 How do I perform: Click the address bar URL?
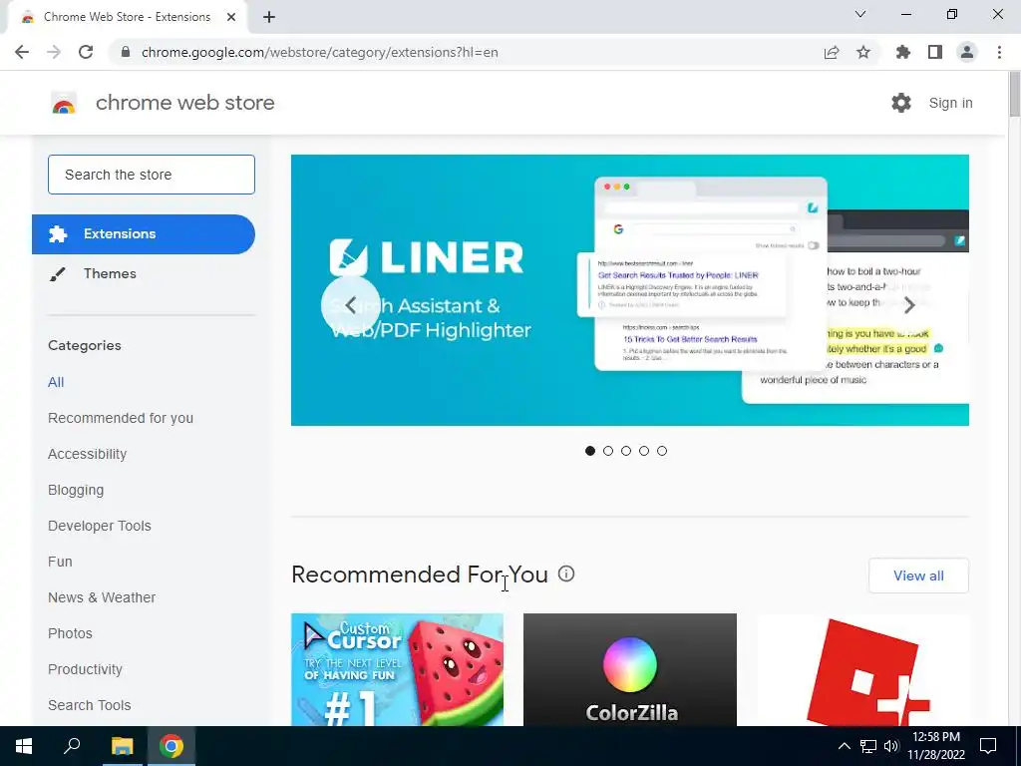(320, 52)
